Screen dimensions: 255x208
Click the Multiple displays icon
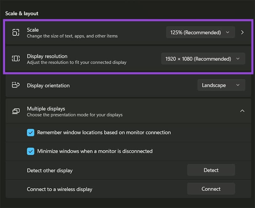tap(16, 111)
